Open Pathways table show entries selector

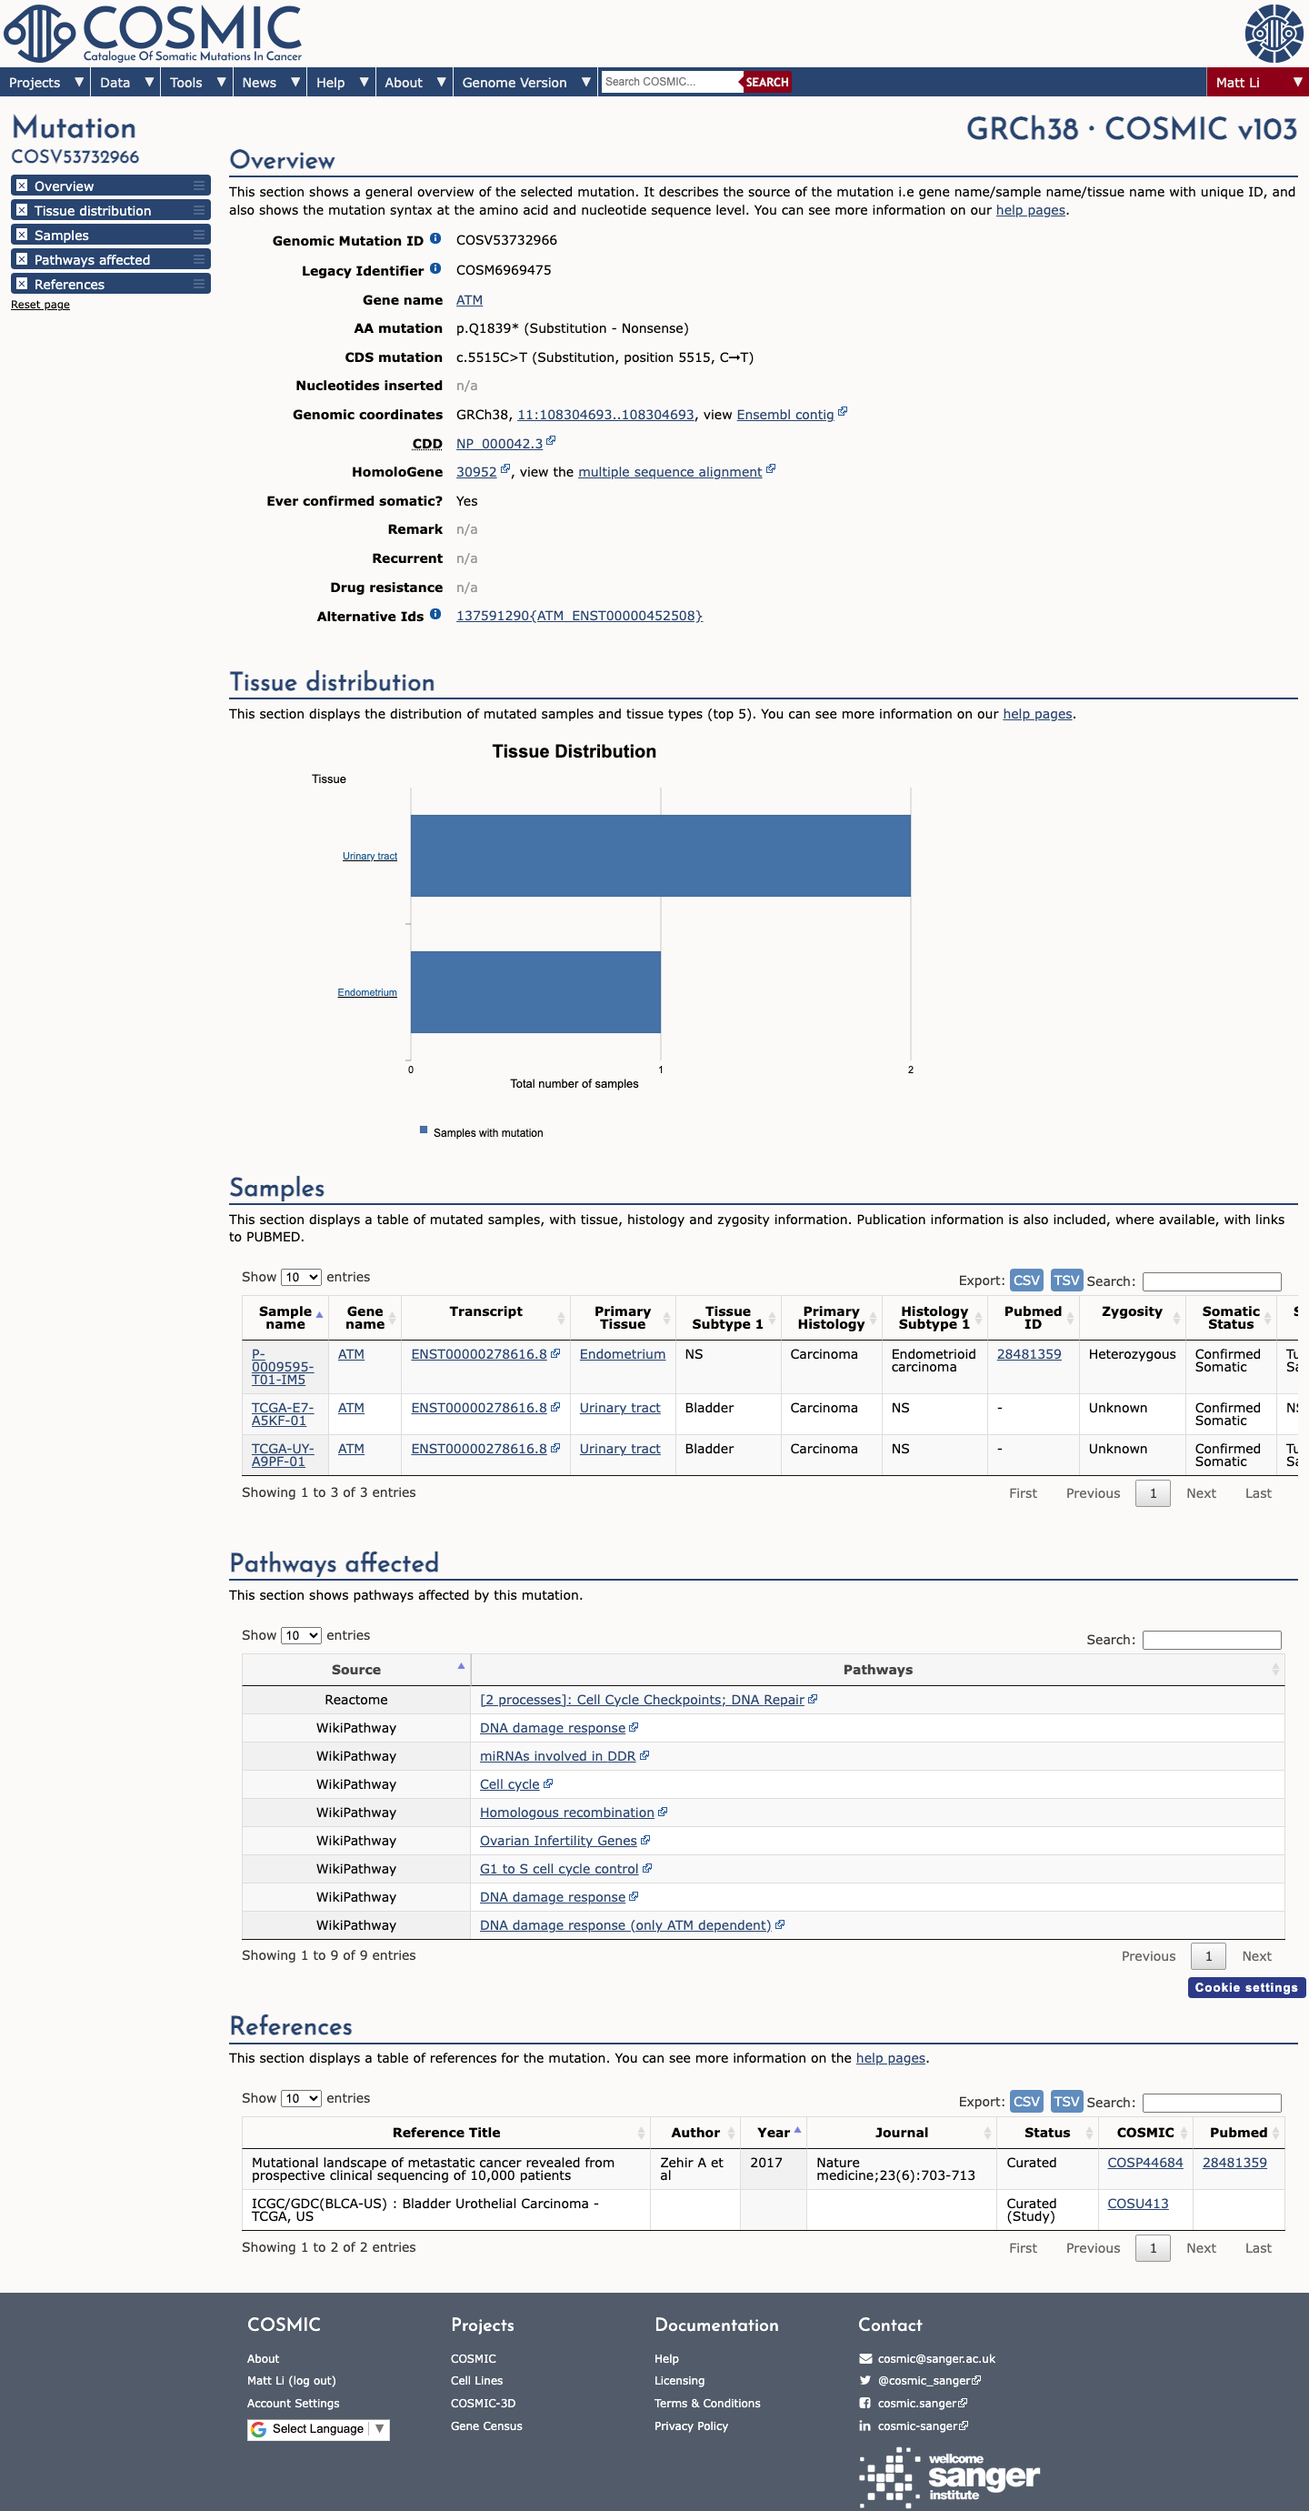pyautogui.click(x=301, y=1636)
